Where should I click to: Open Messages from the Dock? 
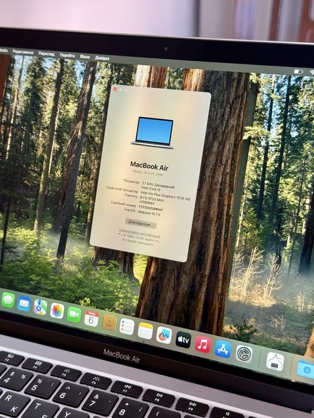[x=8, y=300]
